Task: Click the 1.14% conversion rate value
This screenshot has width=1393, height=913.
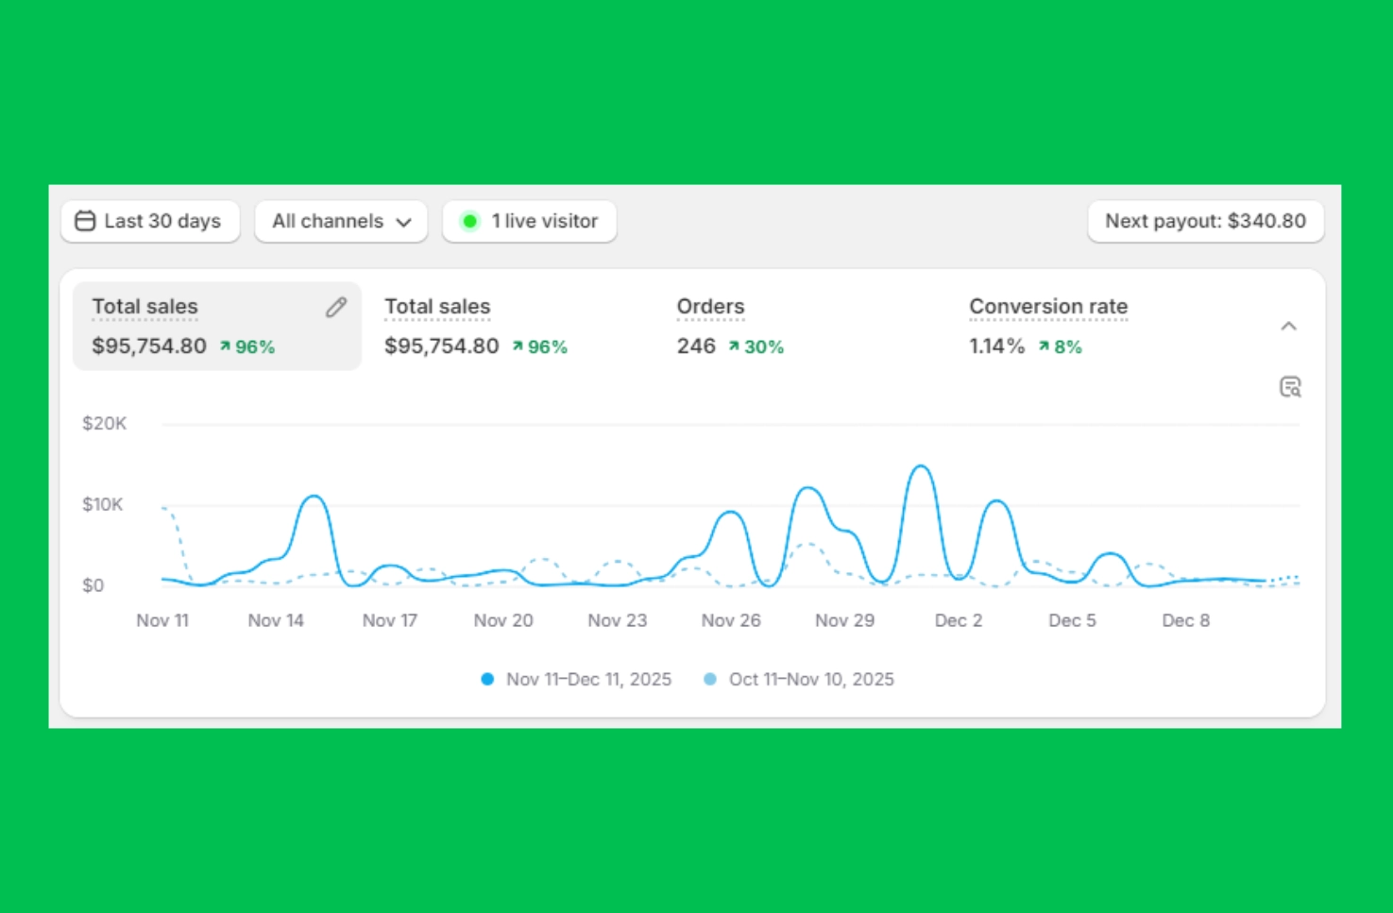Action: (x=996, y=347)
